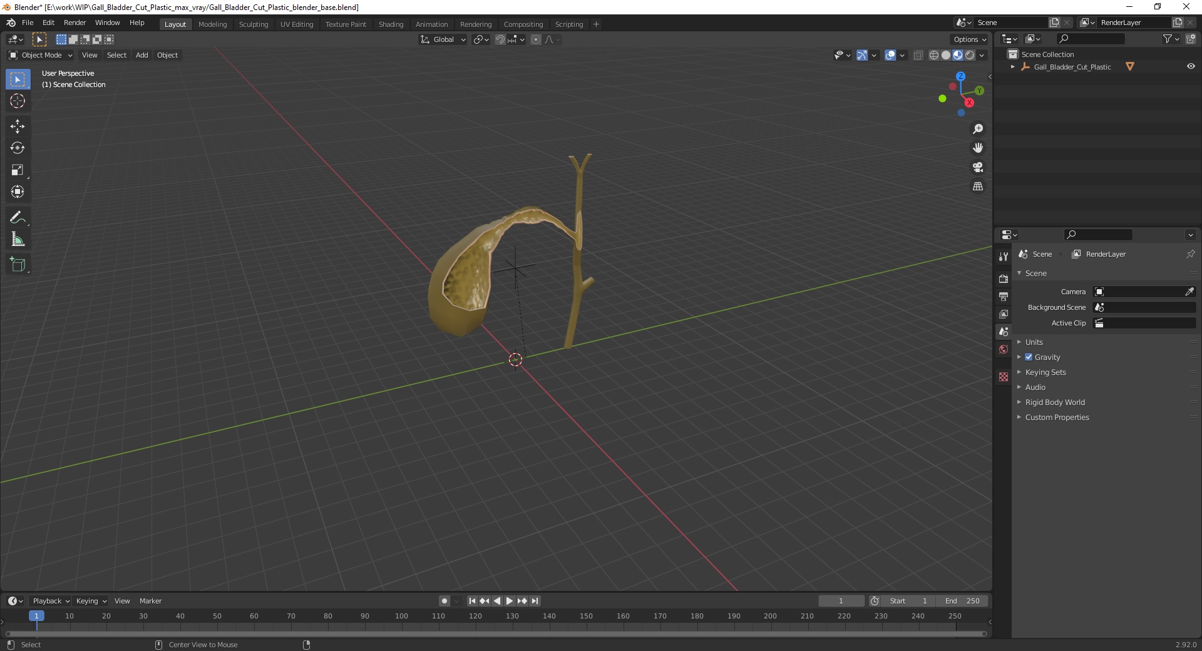Viewport: 1202px width, 651px height.
Task: Play the animation forward
Action: (510, 601)
